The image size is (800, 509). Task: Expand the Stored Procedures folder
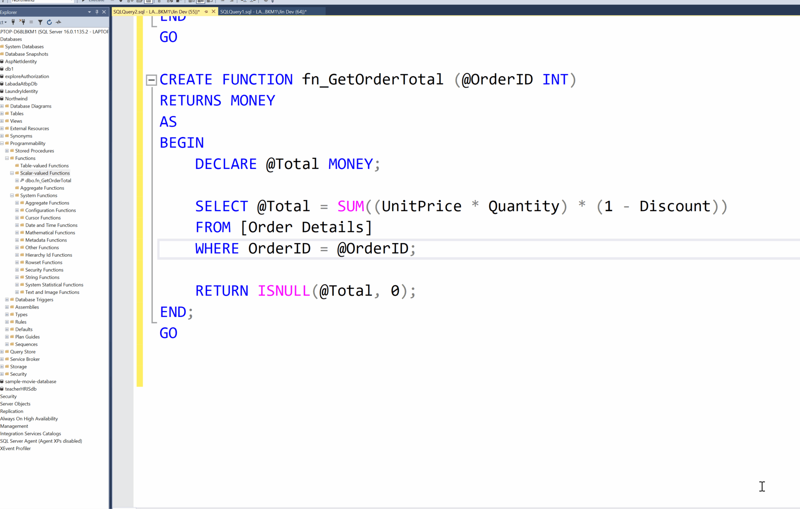coord(7,151)
